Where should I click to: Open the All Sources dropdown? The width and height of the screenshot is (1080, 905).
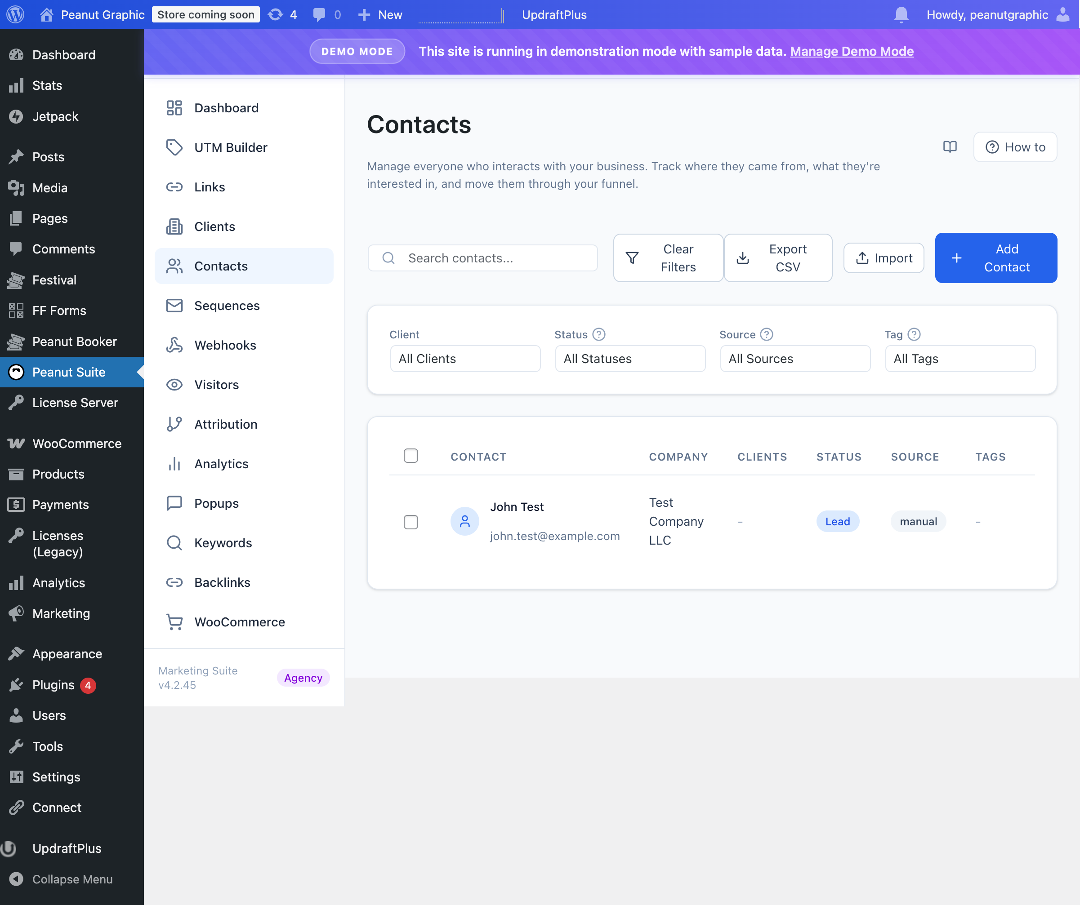[x=795, y=359]
